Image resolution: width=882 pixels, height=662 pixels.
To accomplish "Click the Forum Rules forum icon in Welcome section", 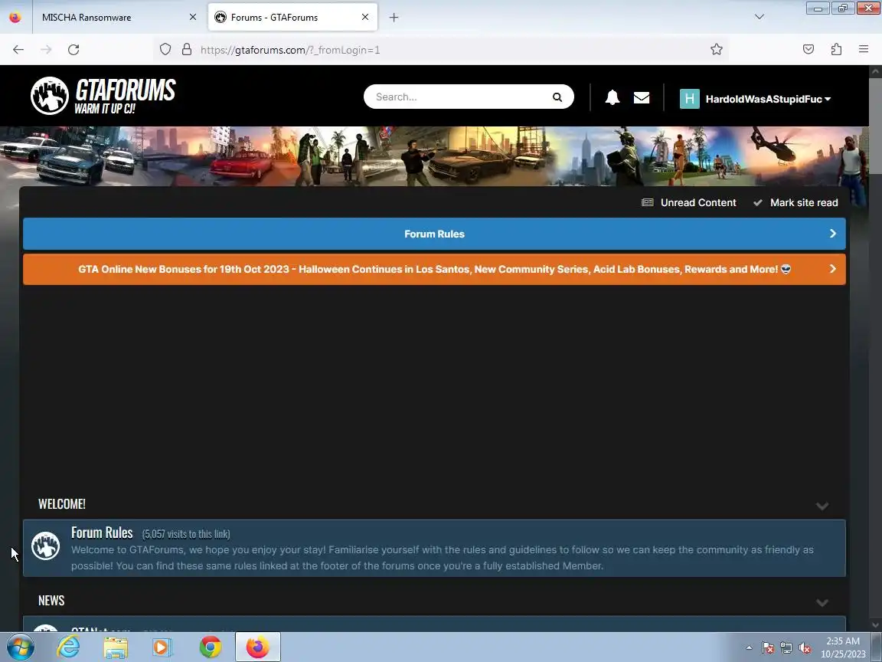I will (x=46, y=546).
